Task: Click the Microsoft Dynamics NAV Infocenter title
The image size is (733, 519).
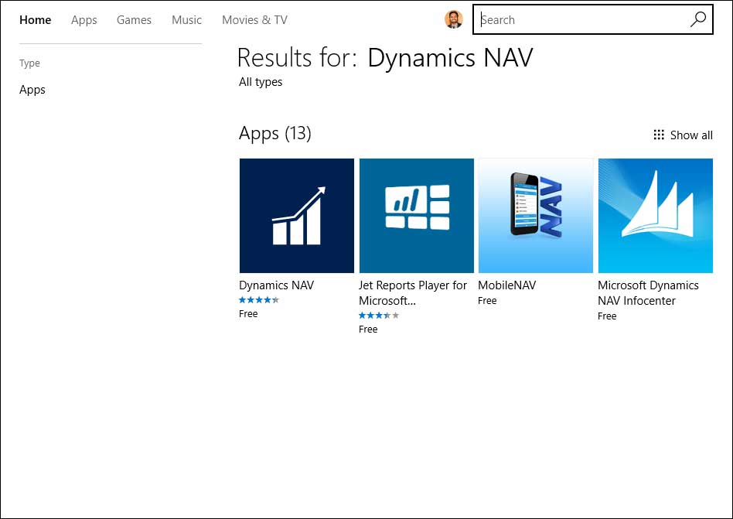Action: (x=648, y=292)
